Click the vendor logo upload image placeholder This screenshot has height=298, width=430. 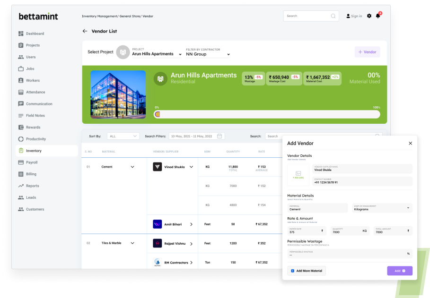[298, 175]
